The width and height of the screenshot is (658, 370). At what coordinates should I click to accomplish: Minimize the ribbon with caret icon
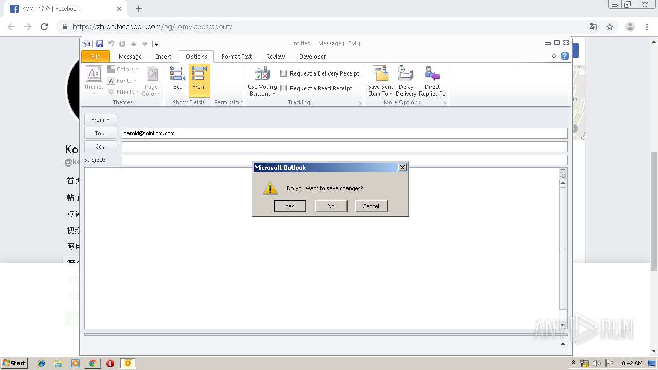pyautogui.click(x=554, y=57)
